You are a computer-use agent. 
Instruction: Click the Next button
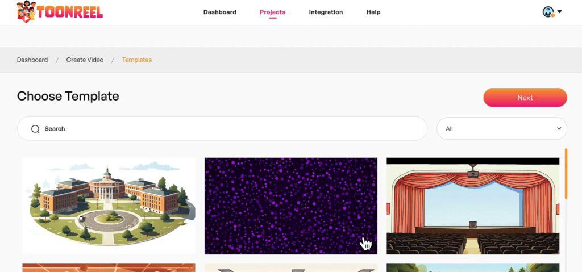tap(525, 98)
